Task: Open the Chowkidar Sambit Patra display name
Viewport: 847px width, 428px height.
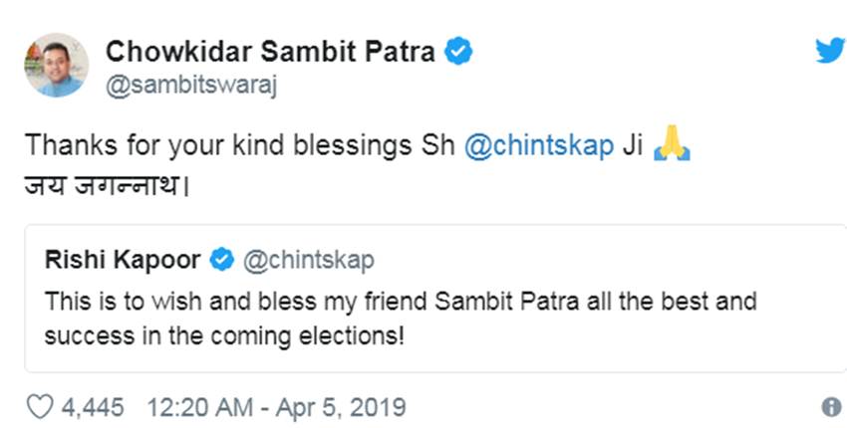Action: tap(270, 51)
